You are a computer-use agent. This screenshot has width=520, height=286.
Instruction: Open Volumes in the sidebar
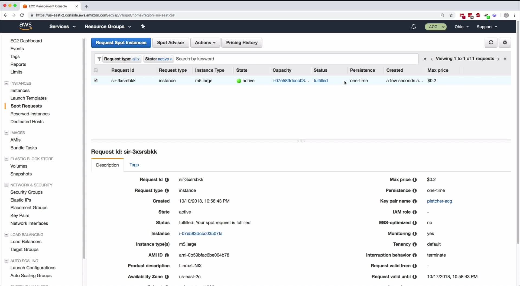(x=19, y=166)
